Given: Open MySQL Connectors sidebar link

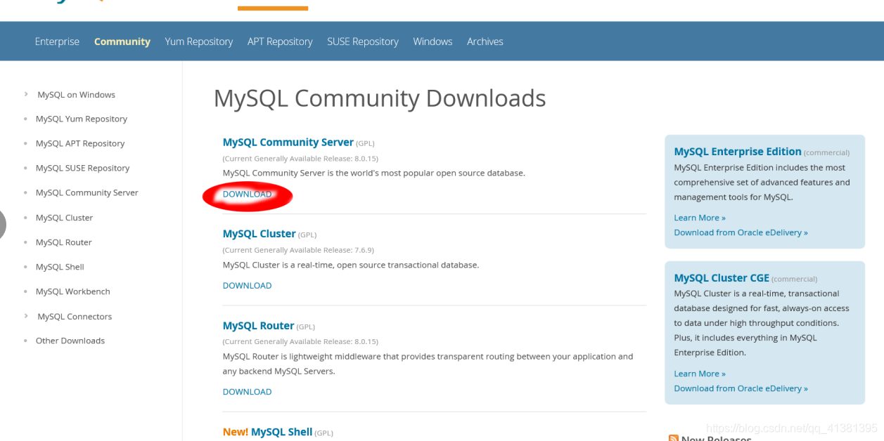Looking at the screenshot, I should point(75,317).
